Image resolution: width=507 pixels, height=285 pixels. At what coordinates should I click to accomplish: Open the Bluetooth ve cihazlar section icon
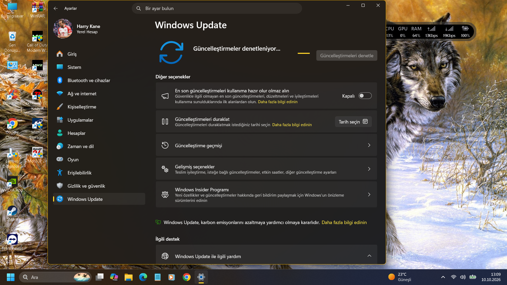[60, 80]
